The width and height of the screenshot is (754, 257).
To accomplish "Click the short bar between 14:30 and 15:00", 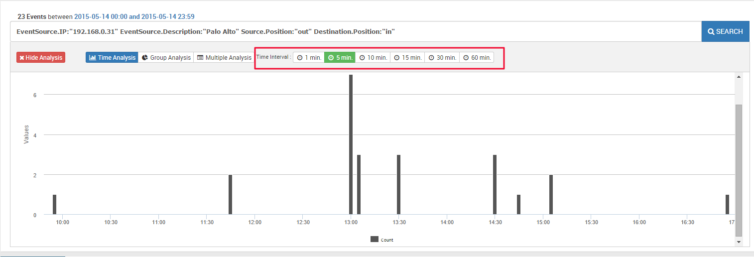I will (x=518, y=205).
